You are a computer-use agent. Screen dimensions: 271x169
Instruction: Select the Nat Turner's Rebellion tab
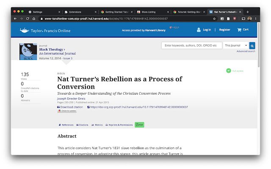pyautogui.click(x=225, y=12)
